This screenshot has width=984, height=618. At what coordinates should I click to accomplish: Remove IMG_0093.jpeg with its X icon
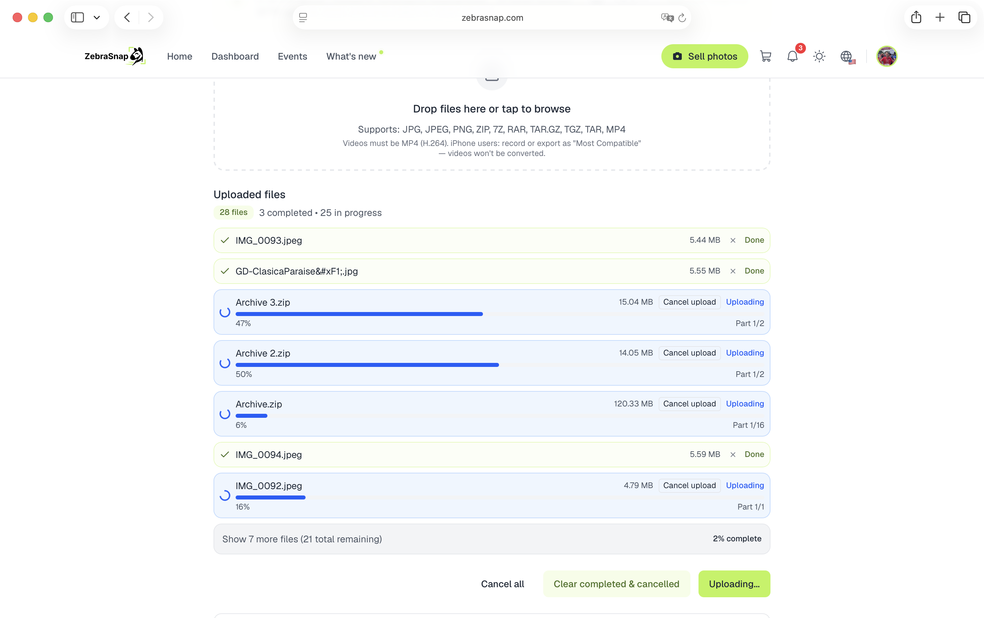click(733, 240)
